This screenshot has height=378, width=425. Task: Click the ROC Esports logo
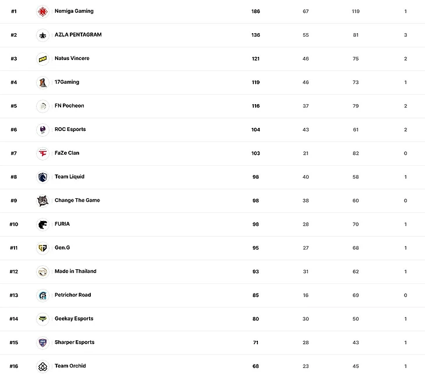click(42, 130)
